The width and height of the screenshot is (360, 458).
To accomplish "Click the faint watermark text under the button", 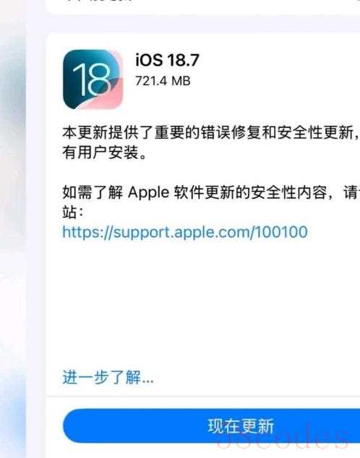I will 282,440.
